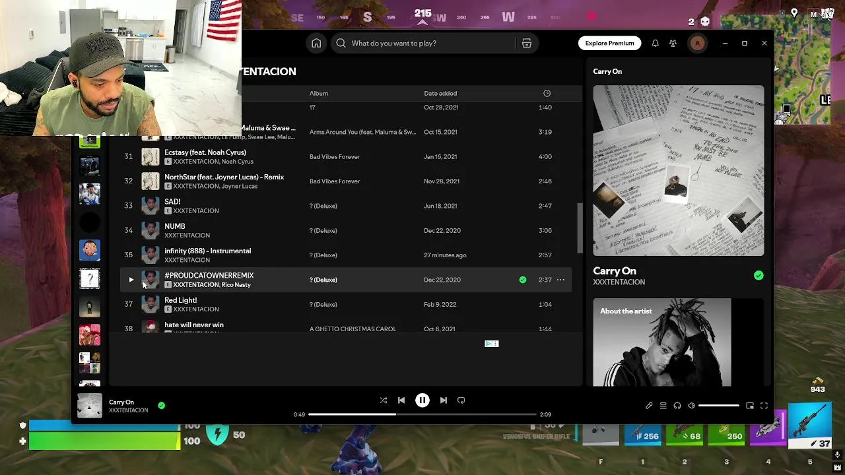The height and width of the screenshot is (475, 845).
Task: Open Rico Nasty artist link
Action: (x=236, y=285)
